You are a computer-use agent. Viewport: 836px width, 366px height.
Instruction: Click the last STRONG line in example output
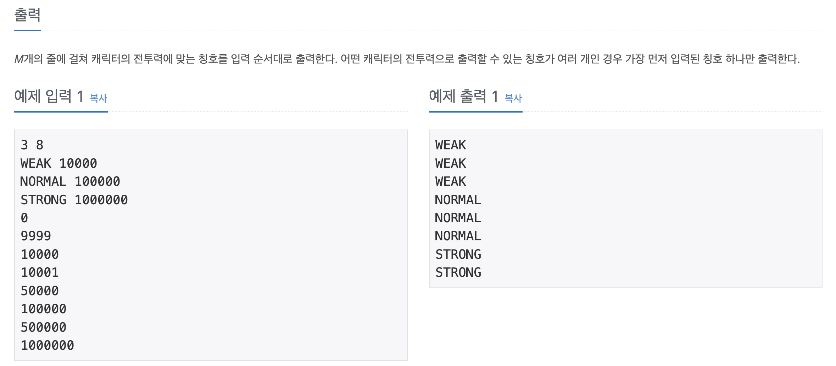click(x=458, y=272)
